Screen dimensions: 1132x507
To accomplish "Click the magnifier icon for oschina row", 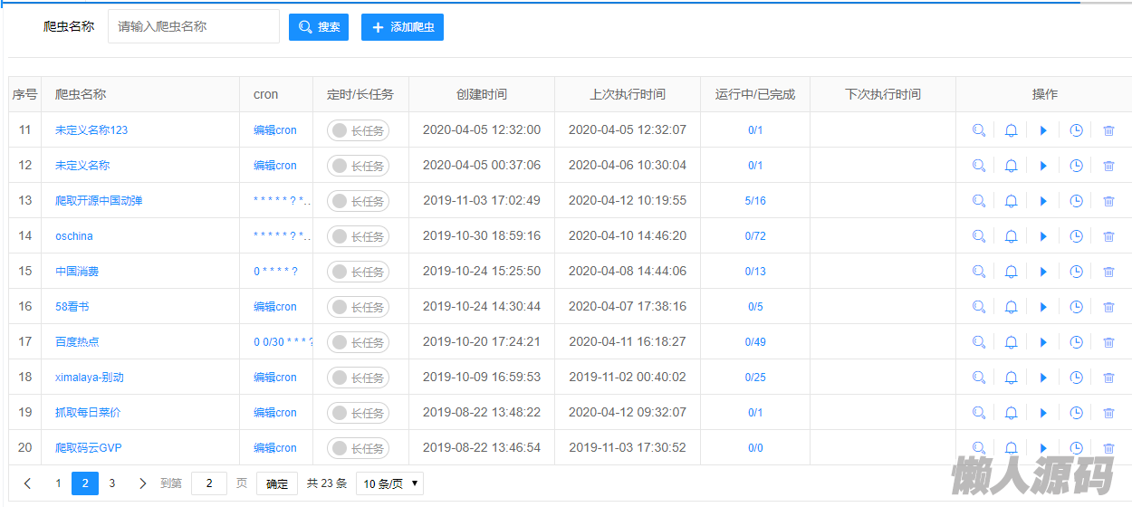I will click(978, 236).
